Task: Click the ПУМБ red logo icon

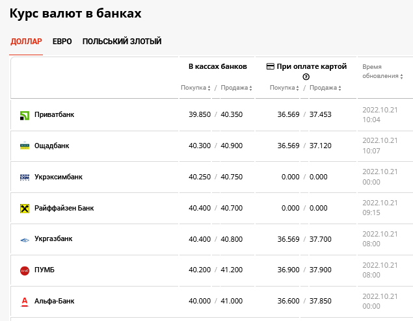Action: point(25,270)
